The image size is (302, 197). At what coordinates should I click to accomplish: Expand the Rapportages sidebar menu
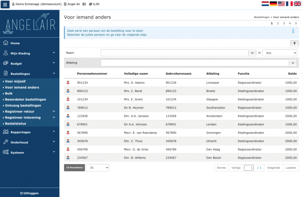point(29,132)
